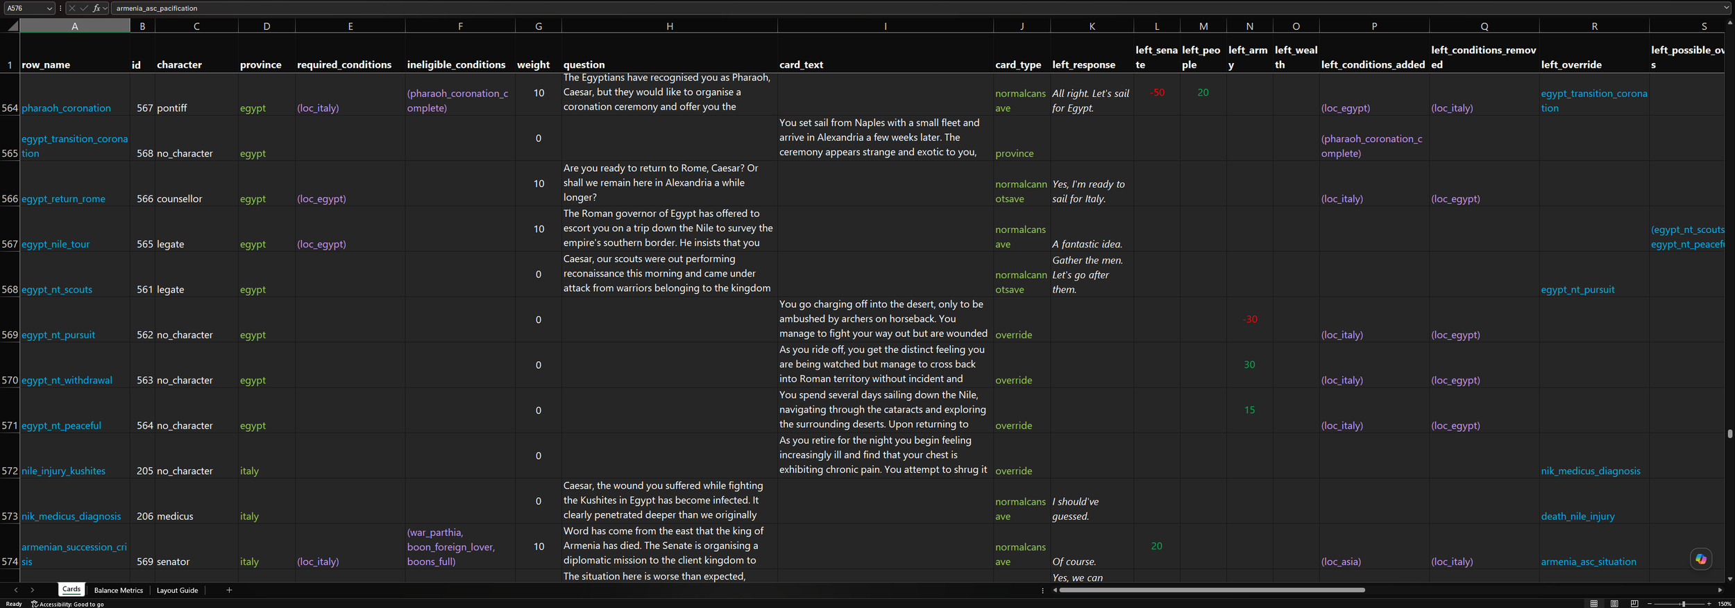Screen dimensions: 1735x608
Task: Select row 570 header
Action: [x=10, y=365]
